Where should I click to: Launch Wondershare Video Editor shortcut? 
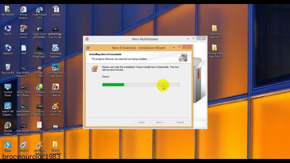[56, 70]
